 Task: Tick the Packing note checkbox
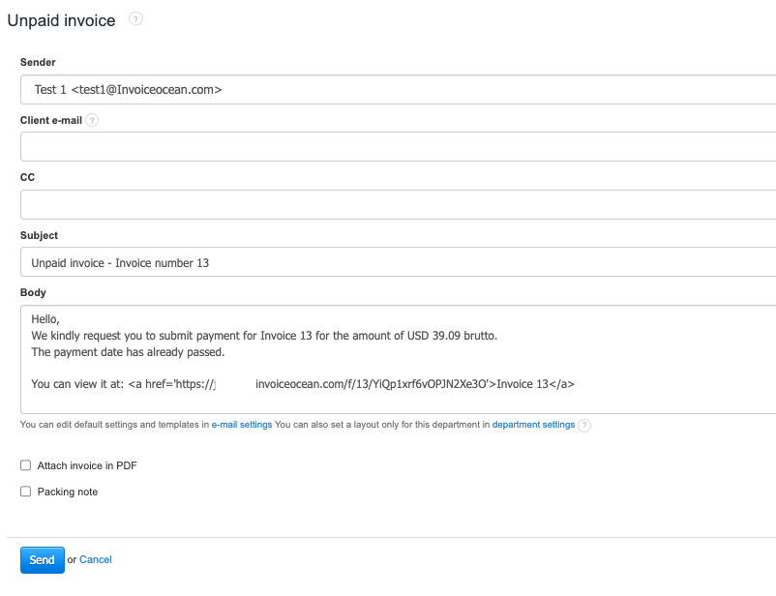click(x=26, y=492)
